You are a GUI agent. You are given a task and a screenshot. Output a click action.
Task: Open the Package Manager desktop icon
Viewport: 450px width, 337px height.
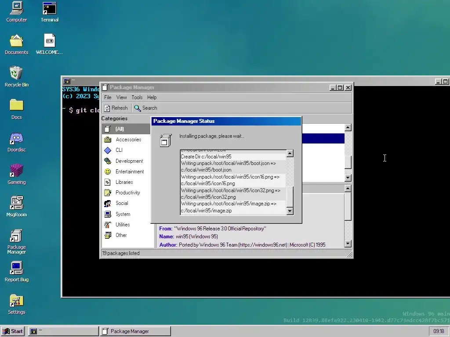16,242
